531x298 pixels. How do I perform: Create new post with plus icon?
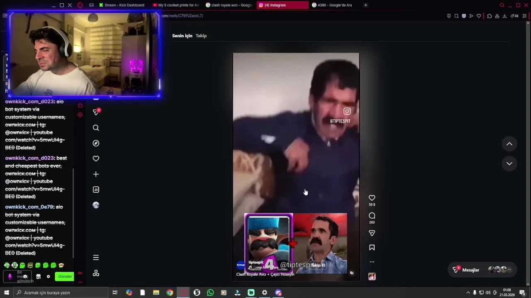pyautogui.click(x=96, y=174)
